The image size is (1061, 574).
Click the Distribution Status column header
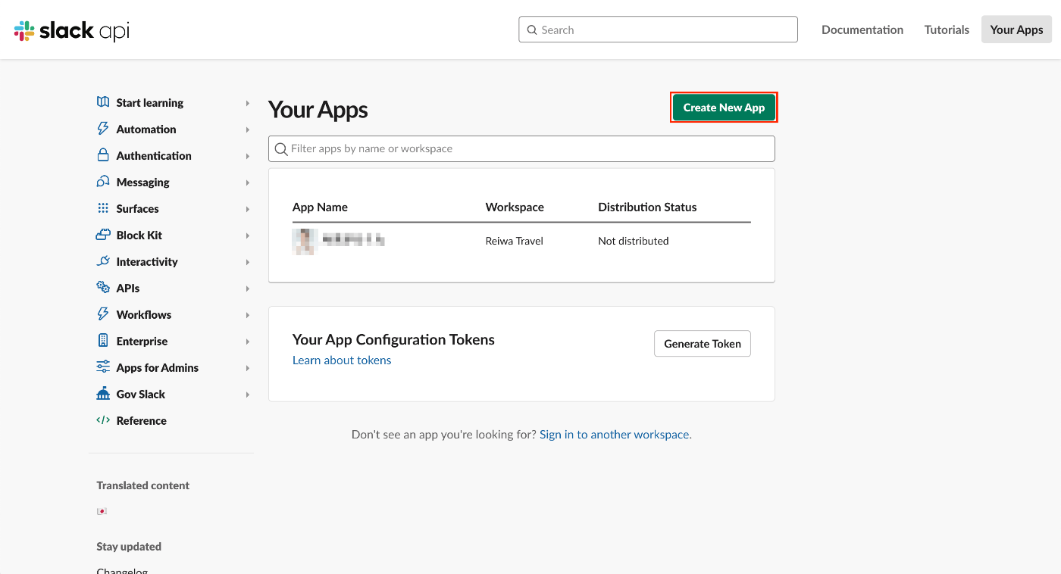tap(647, 207)
